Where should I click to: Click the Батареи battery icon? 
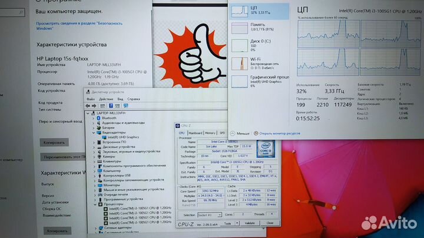[x=99, y=128]
